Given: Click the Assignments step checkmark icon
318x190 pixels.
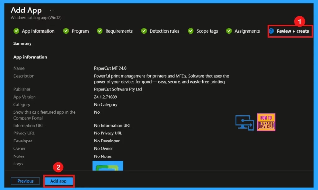Looking at the screenshot, I should [229, 31].
